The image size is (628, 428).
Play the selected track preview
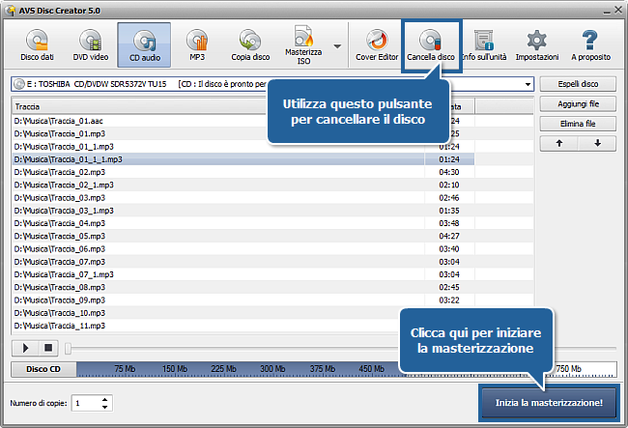click(x=25, y=348)
